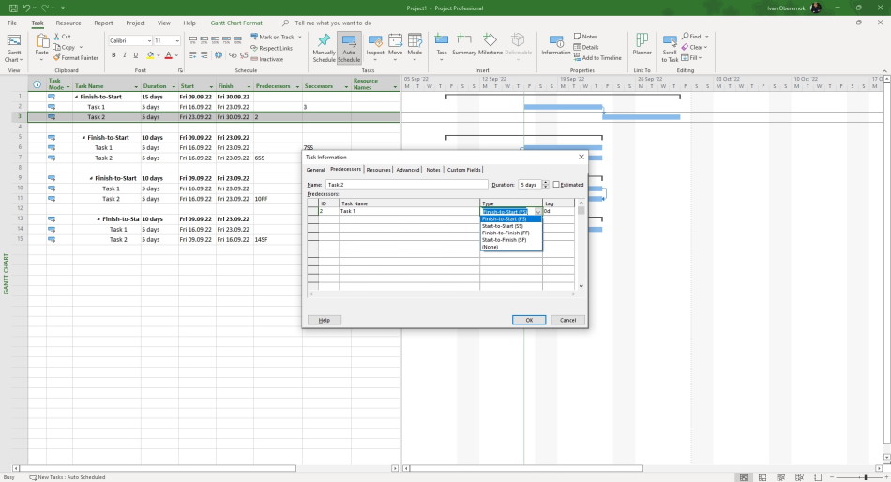Viewport: 891px width, 482px height.
Task: Toggle italic formatting
Action: click(125, 55)
